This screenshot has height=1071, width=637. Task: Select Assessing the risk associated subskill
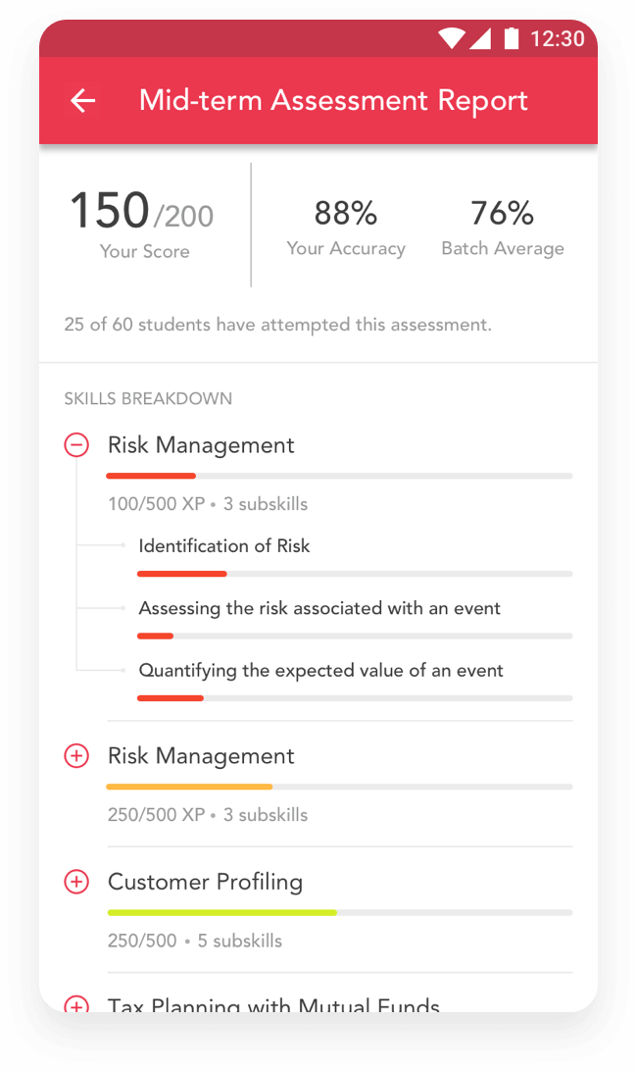pyautogui.click(x=319, y=608)
